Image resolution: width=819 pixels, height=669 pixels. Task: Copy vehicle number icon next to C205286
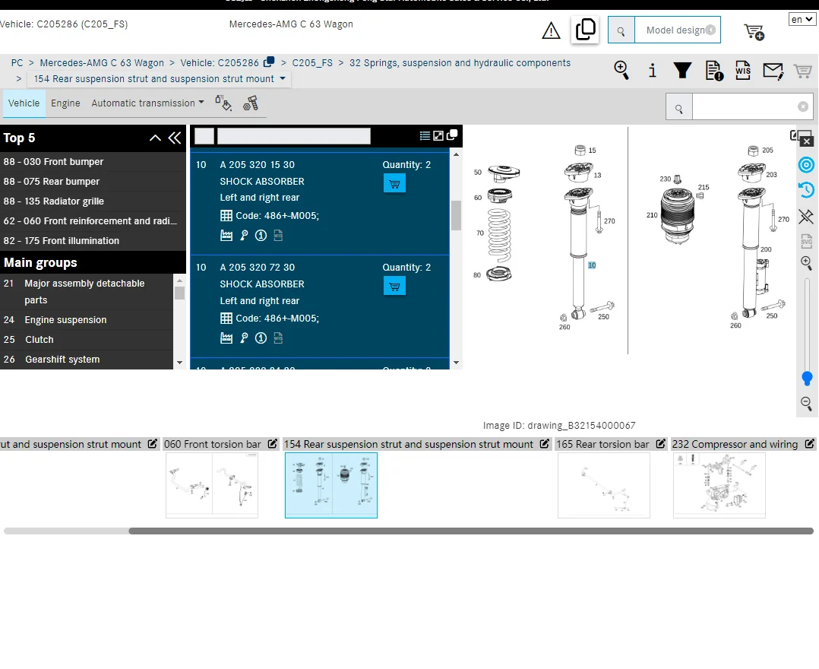click(268, 62)
